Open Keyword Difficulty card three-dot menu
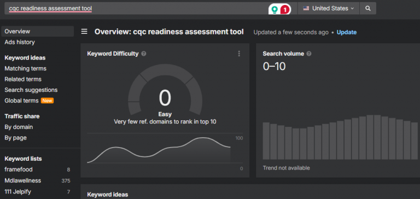This screenshot has width=420, height=199. 239,54
